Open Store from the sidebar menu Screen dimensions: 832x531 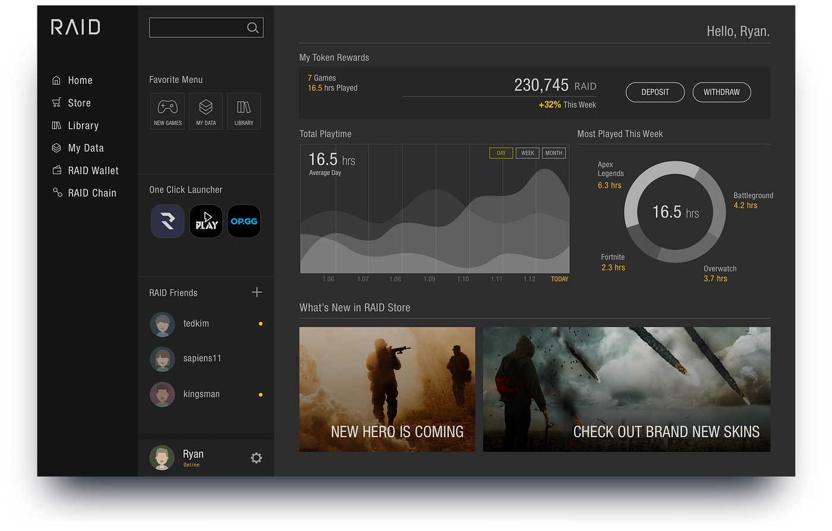point(80,103)
